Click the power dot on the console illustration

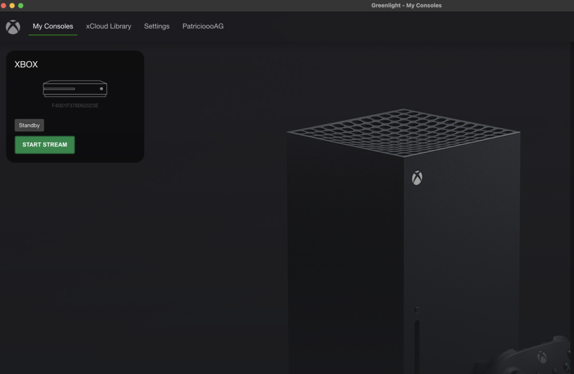(101, 89)
